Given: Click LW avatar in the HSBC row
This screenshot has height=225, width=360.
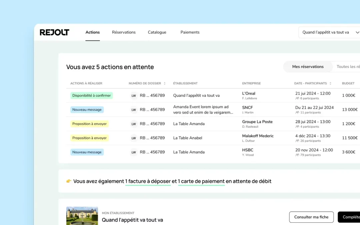Looking at the screenshot, I should click(134, 152).
